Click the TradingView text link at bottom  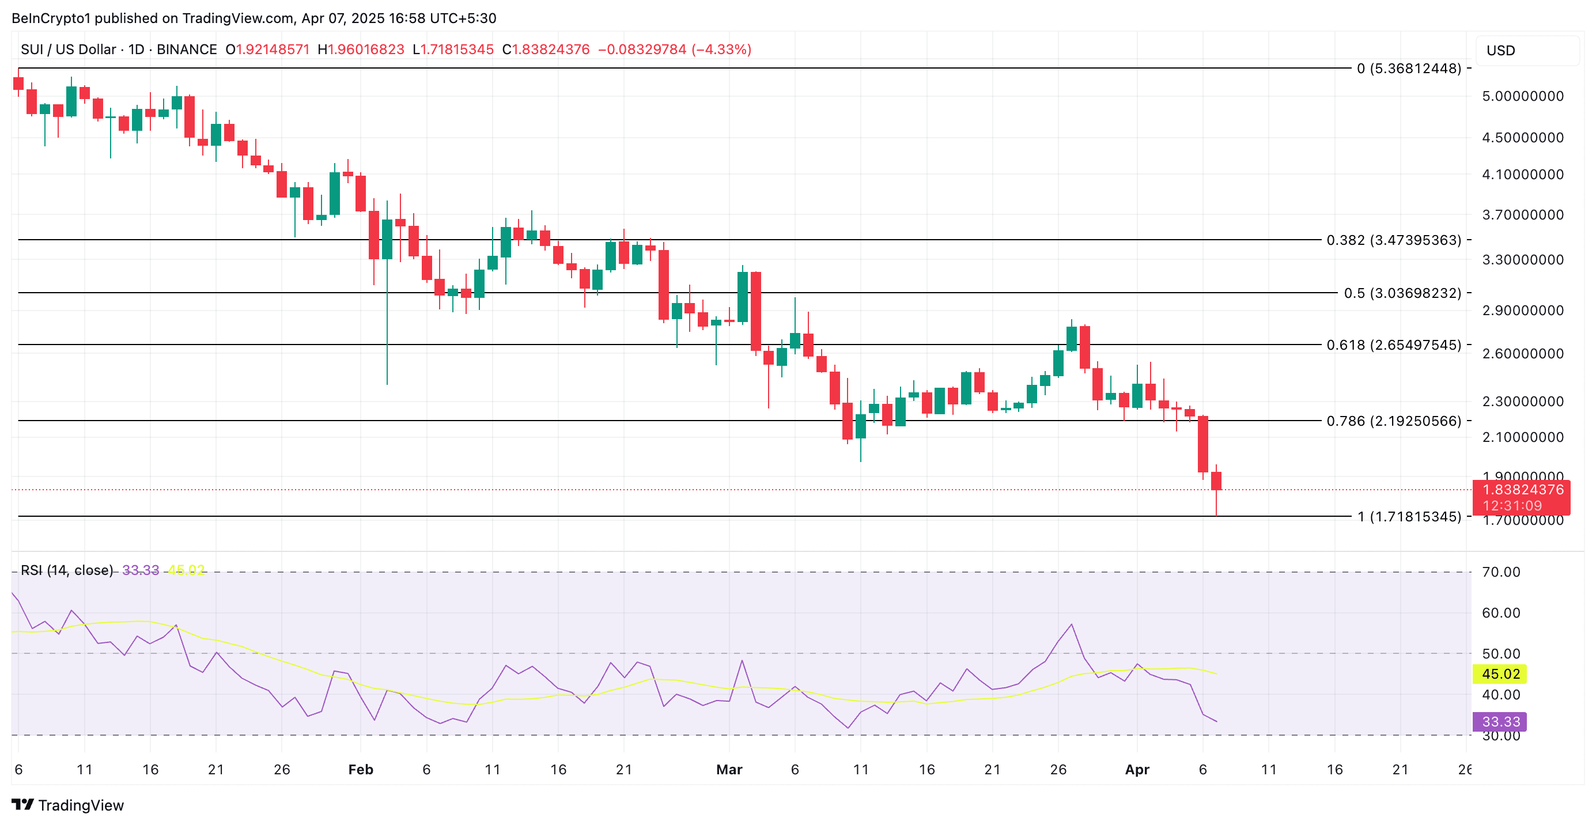click(x=81, y=805)
